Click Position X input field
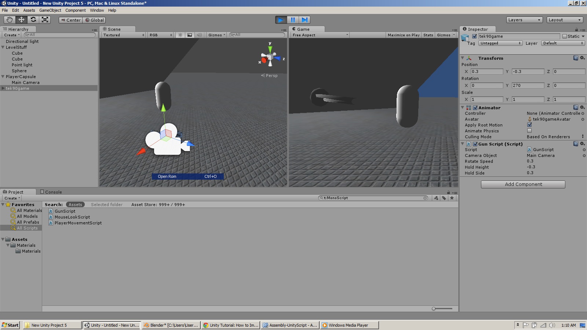Viewport: 587px width, 330px height. pyautogui.click(x=487, y=71)
